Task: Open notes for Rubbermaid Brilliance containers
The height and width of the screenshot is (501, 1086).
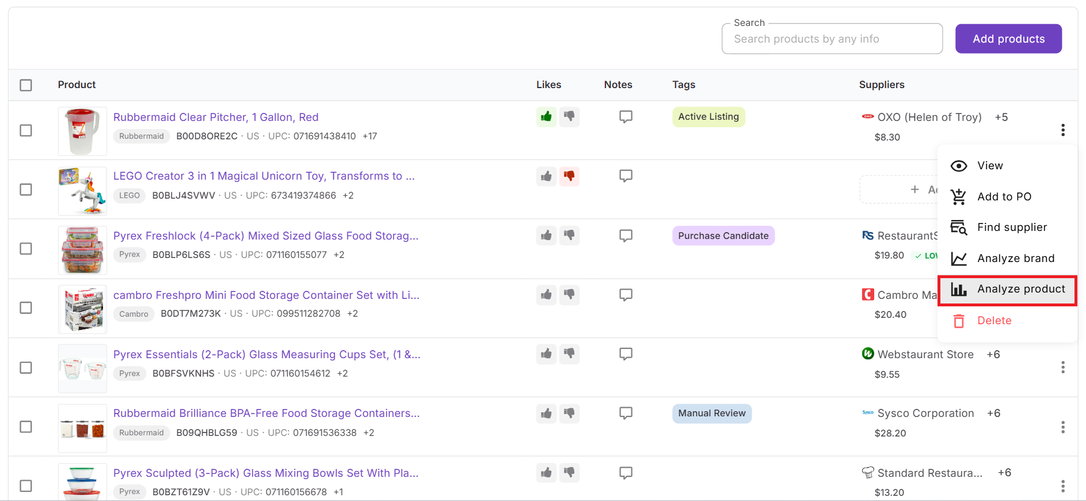Action: click(x=626, y=413)
